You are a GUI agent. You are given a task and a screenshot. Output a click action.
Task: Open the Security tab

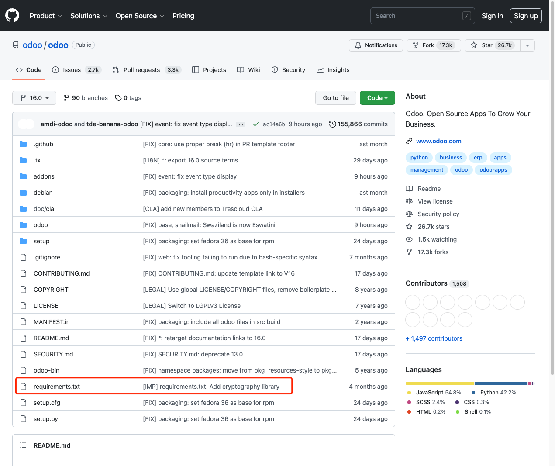coord(288,70)
